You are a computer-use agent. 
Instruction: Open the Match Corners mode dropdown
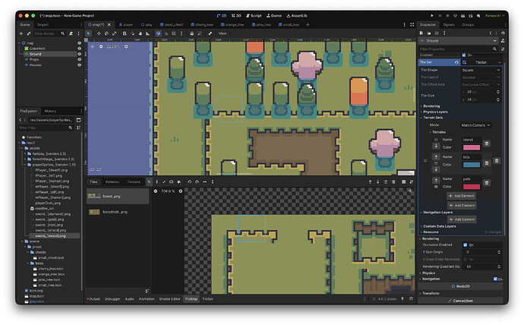coord(476,125)
